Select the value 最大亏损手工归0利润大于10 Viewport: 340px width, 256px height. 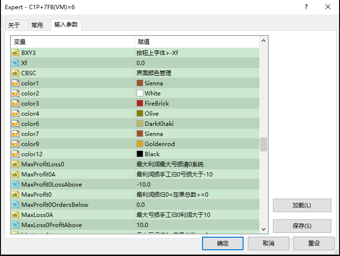tap(173, 215)
